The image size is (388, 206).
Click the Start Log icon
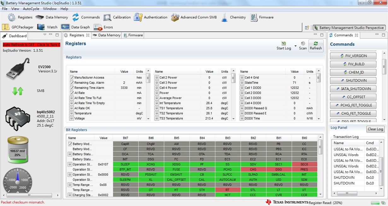284,44
